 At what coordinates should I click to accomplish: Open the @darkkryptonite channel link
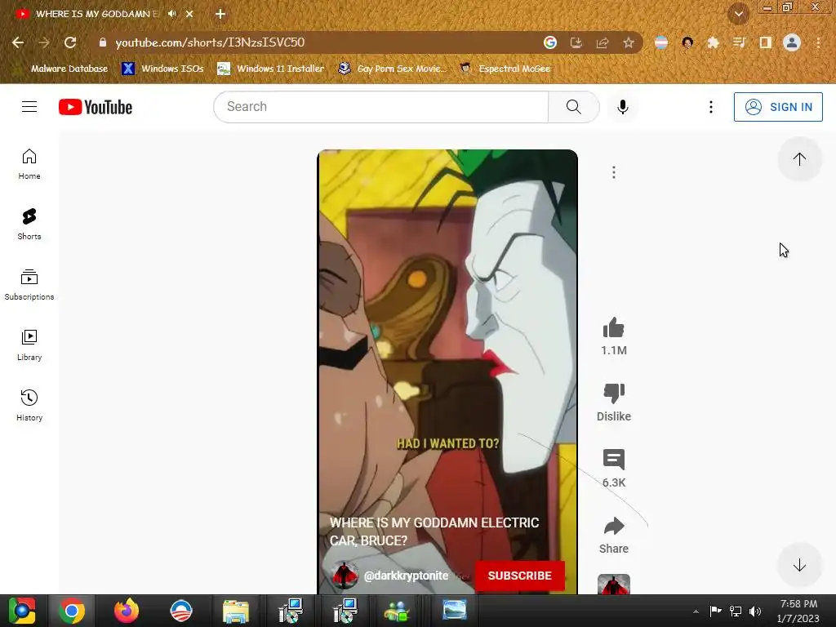pos(406,576)
